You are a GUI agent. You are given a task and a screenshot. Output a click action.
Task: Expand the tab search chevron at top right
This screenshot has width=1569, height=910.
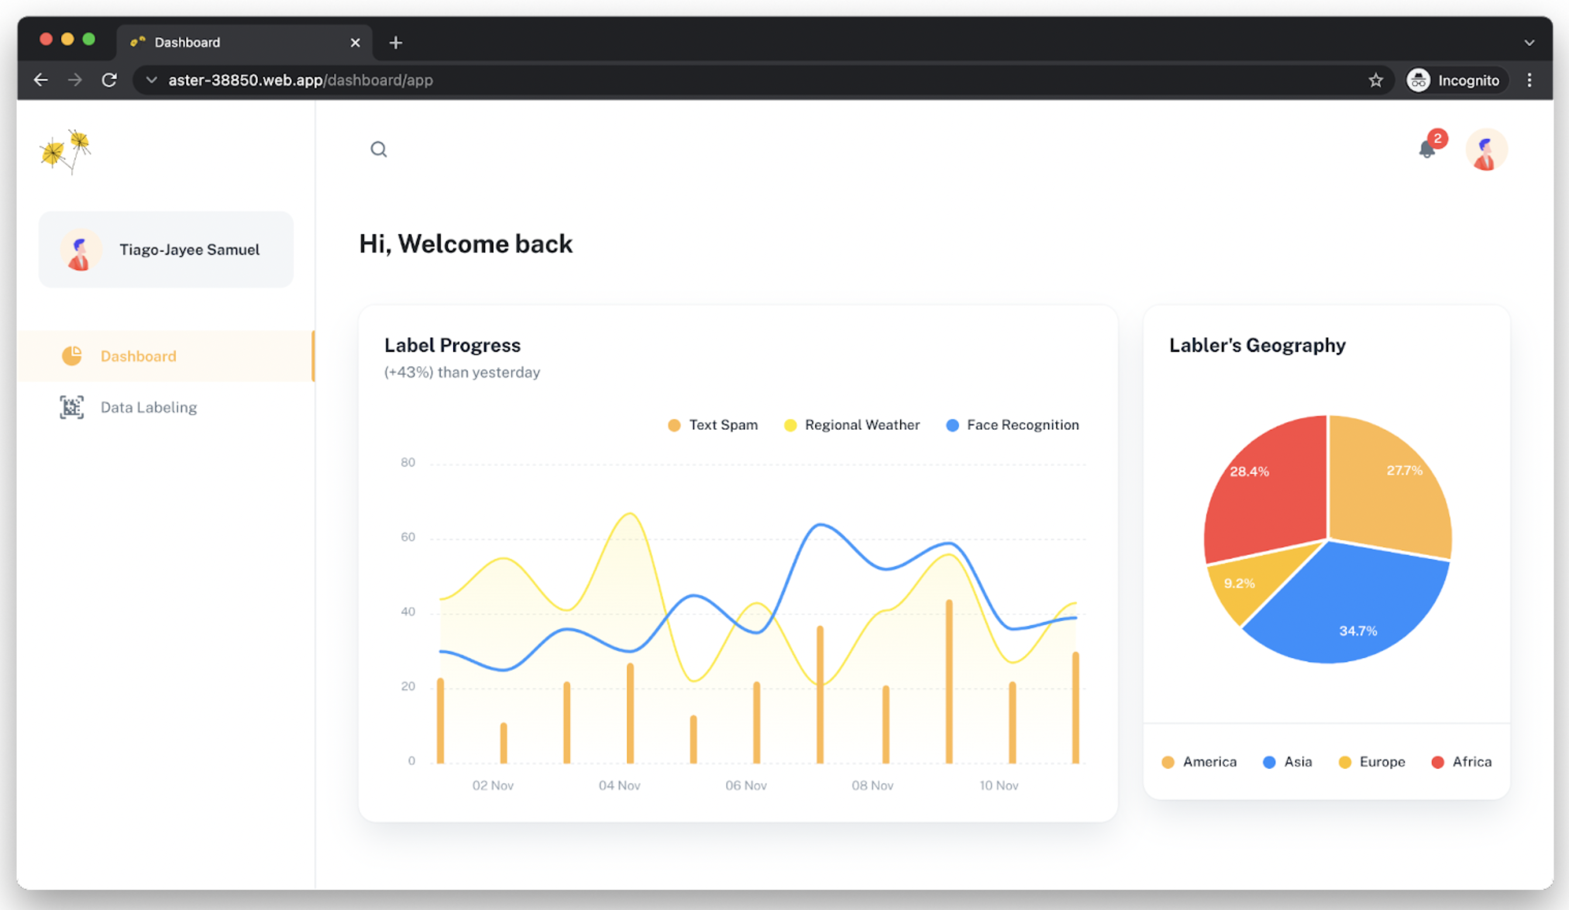pos(1530,42)
